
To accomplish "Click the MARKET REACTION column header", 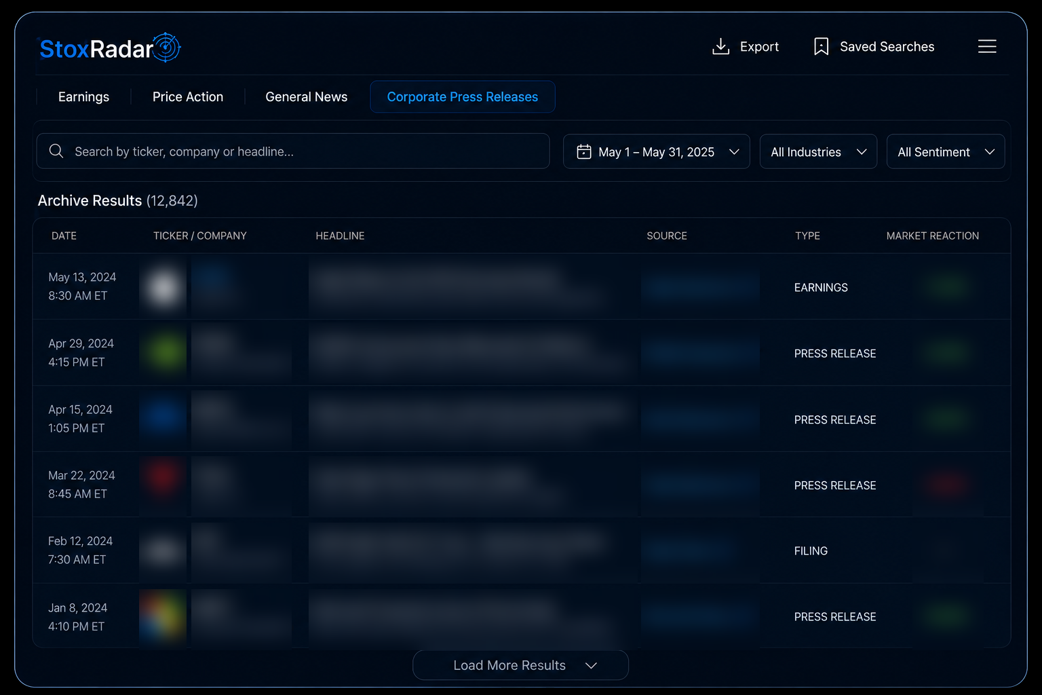I will (x=933, y=236).
